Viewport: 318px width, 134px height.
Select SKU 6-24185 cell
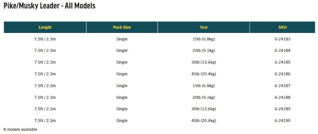282,62
